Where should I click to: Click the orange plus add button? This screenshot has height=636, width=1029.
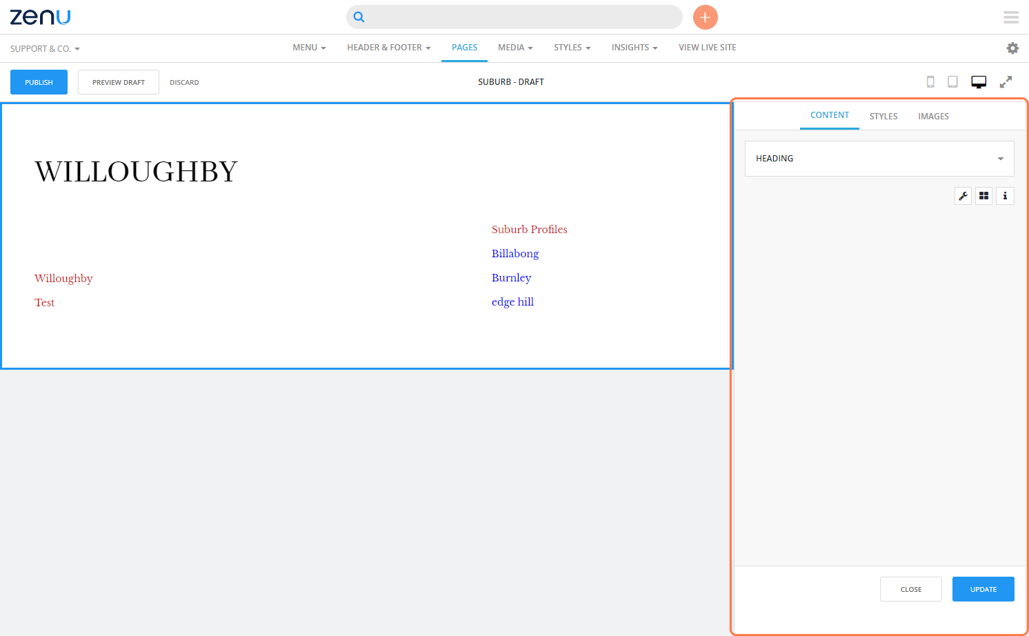(x=705, y=17)
